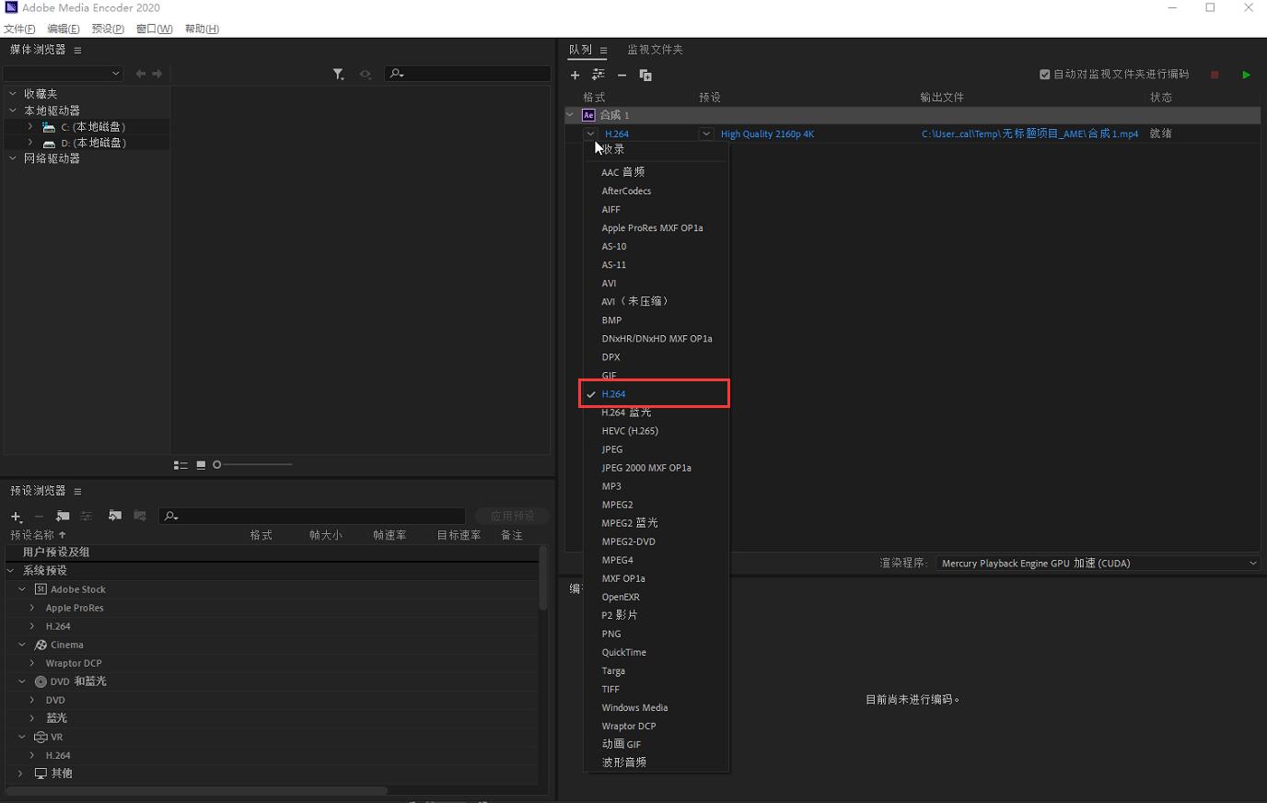
Task: Click the 预设名称 column header
Action: coord(38,535)
